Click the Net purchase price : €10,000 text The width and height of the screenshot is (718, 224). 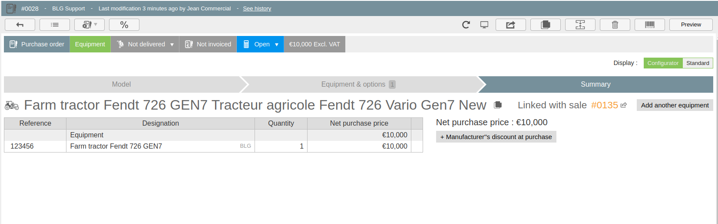point(492,123)
